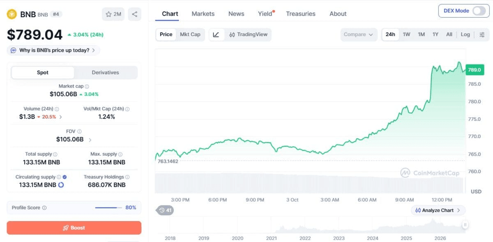This screenshot has width=493, height=242.
Task: Open the Treasuries tab
Action: tap(301, 14)
